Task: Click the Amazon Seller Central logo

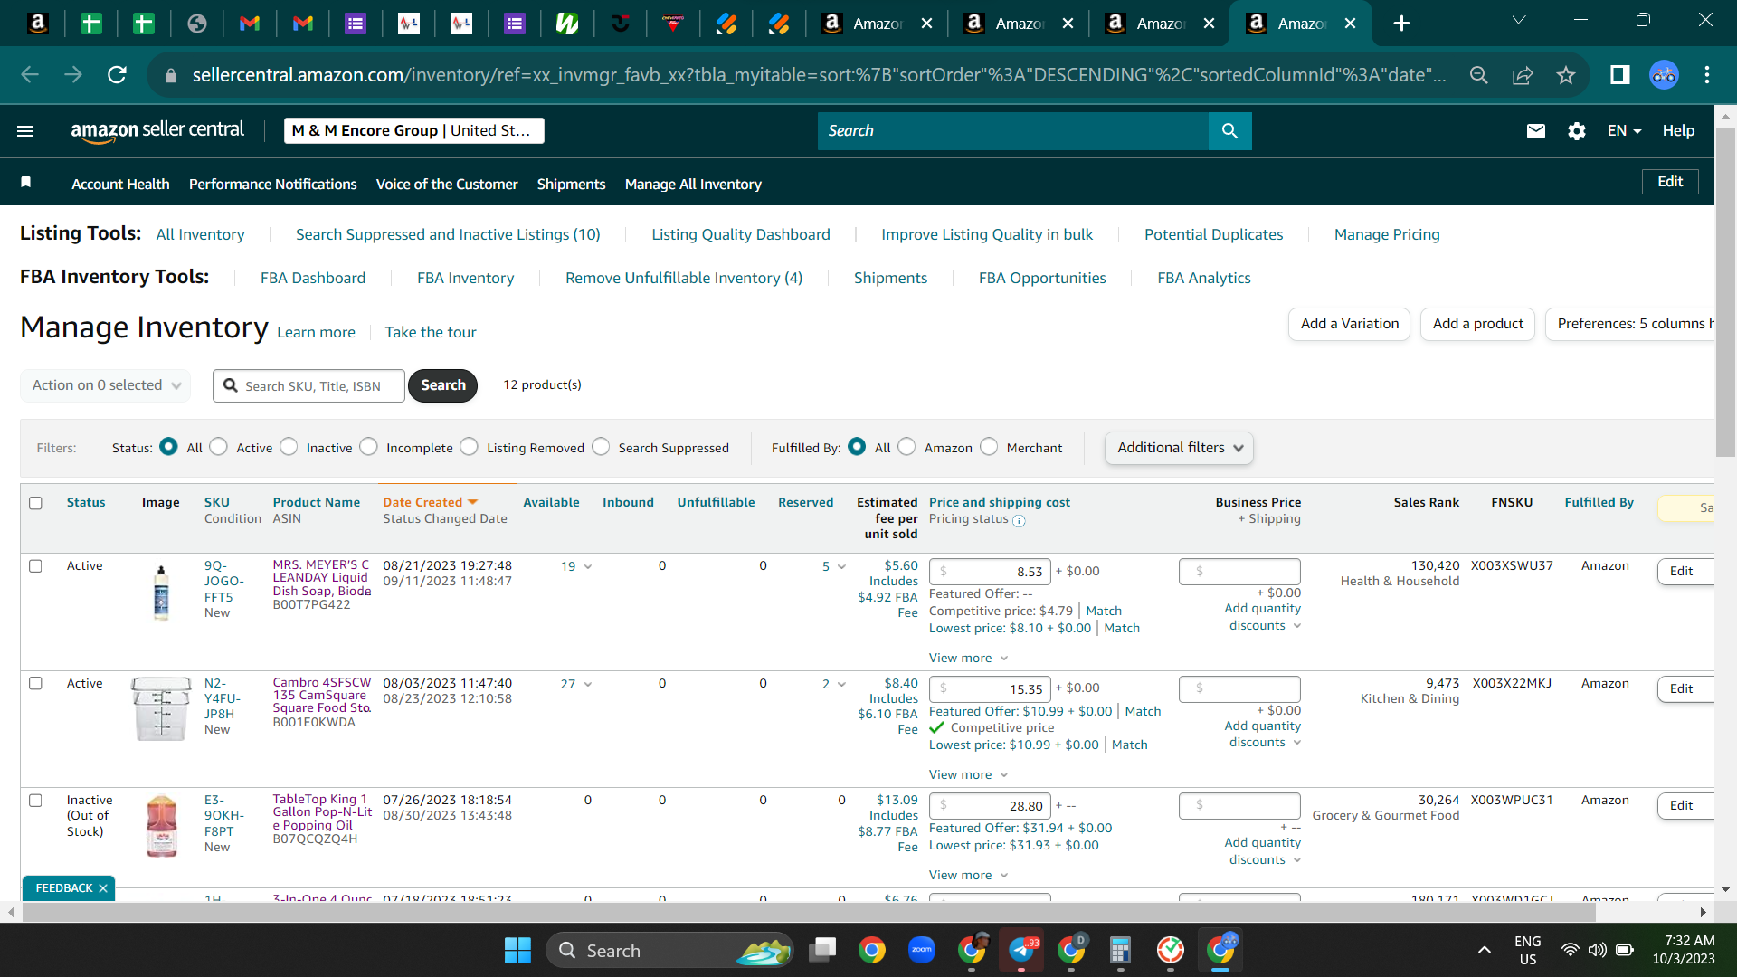Action: 157,130
